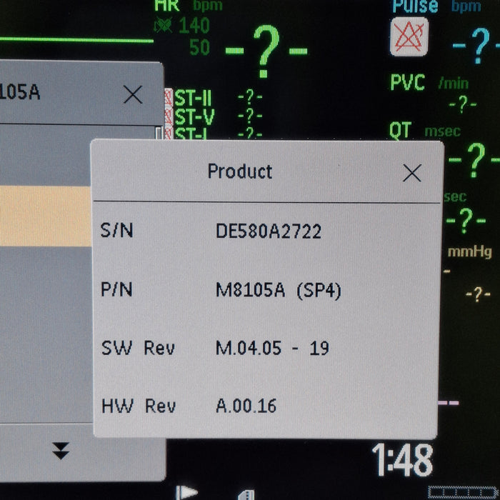Click the scrollbar in the M8105A window

tap(159, 134)
